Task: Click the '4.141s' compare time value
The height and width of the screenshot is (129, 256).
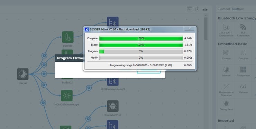Action: pos(188,38)
